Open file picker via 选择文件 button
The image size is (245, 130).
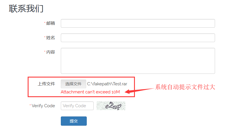pos(73,84)
